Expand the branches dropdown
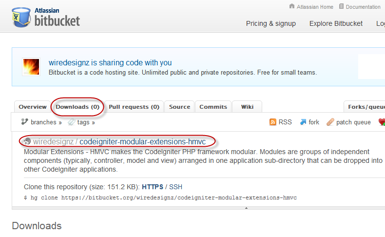385x237 pixels. 46,122
